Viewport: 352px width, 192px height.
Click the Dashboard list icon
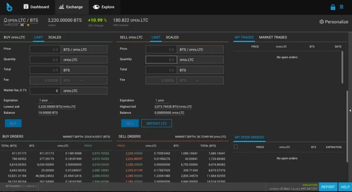26,7
